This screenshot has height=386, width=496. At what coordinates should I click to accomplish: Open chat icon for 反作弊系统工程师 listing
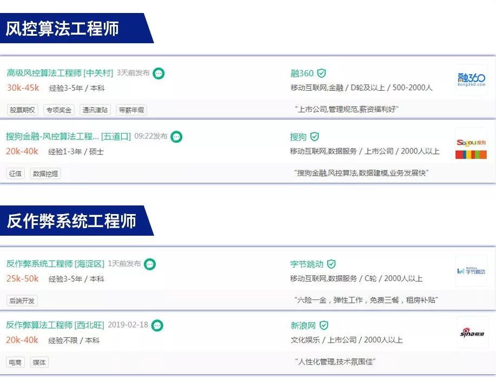(150, 264)
